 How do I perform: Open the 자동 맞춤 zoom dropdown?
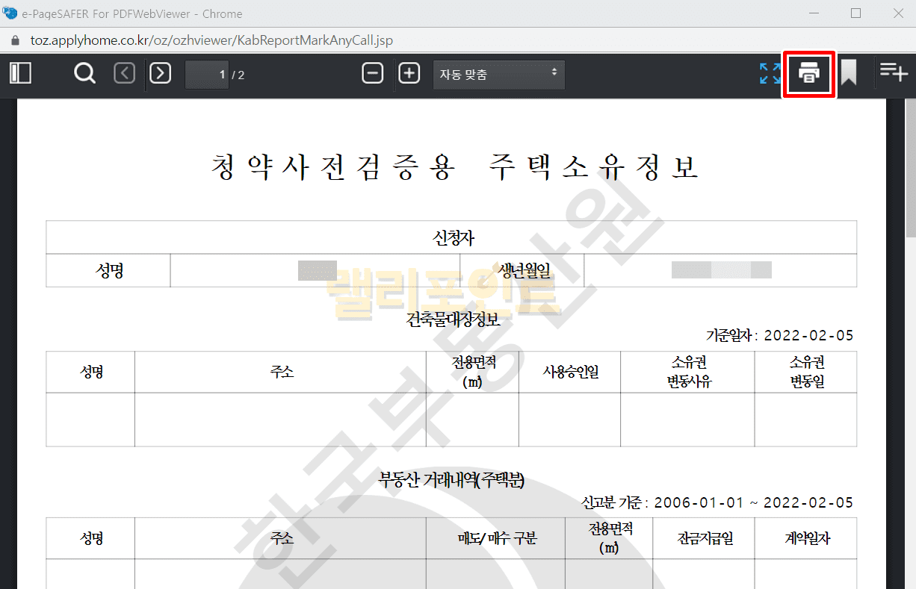(x=498, y=75)
